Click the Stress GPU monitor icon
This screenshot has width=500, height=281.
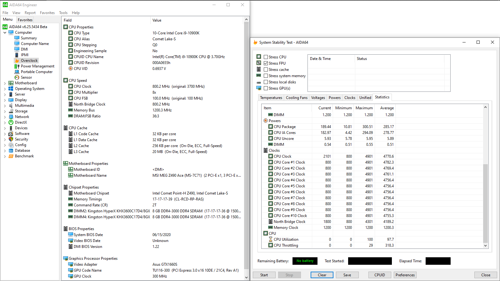pyautogui.click(x=259, y=88)
